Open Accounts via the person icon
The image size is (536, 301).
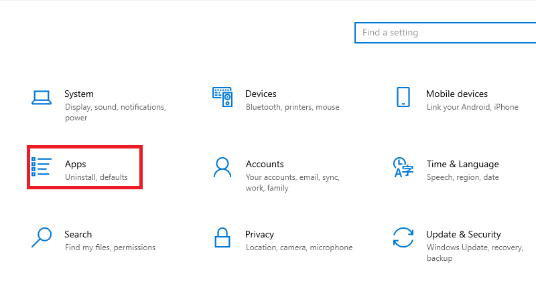[x=222, y=167]
